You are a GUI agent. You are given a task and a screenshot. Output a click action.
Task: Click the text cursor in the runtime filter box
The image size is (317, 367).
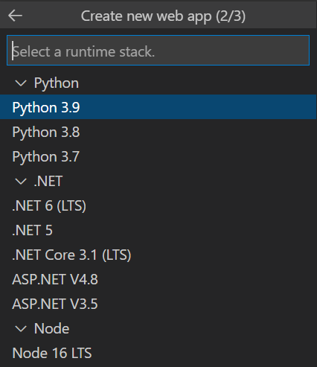(13, 51)
